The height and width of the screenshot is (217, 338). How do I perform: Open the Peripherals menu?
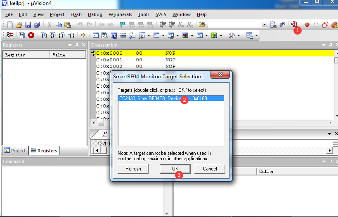(120, 14)
